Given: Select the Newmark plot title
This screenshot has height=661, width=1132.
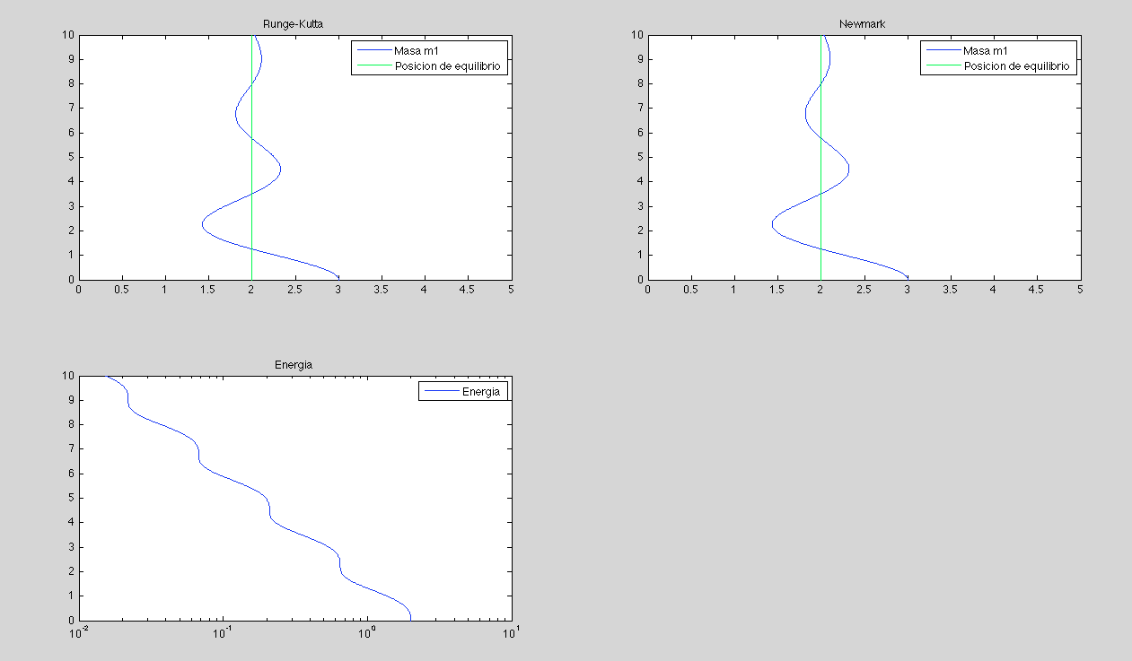Looking at the screenshot, I should 862,24.
